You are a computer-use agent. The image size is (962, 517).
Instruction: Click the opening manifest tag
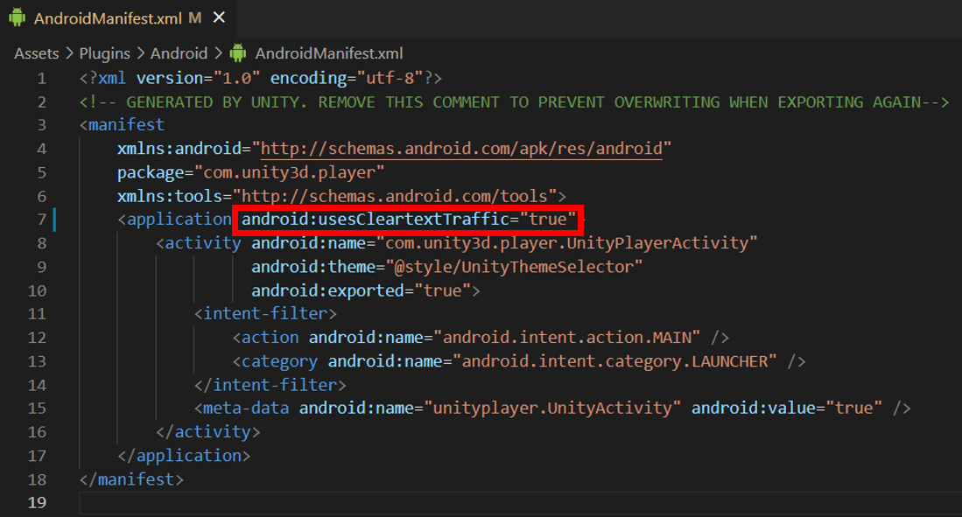(x=122, y=124)
